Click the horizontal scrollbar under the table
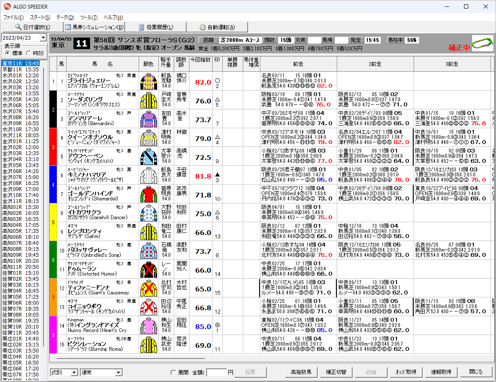496x382 pixels. 131,358
